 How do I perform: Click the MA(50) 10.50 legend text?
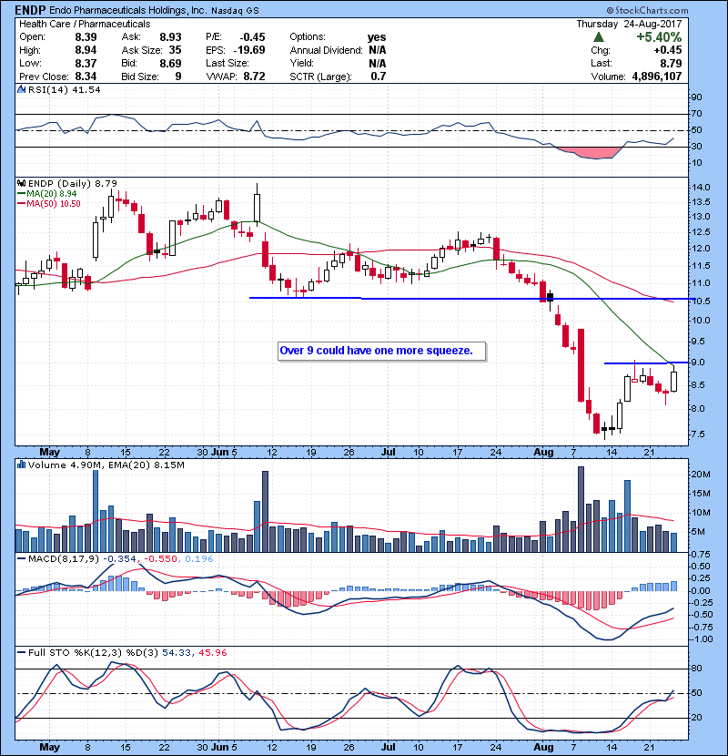tap(54, 204)
